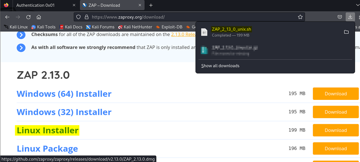Open the Windows (32) Installer link
This screenshot has width=360, height=162.
pos(64,112)
